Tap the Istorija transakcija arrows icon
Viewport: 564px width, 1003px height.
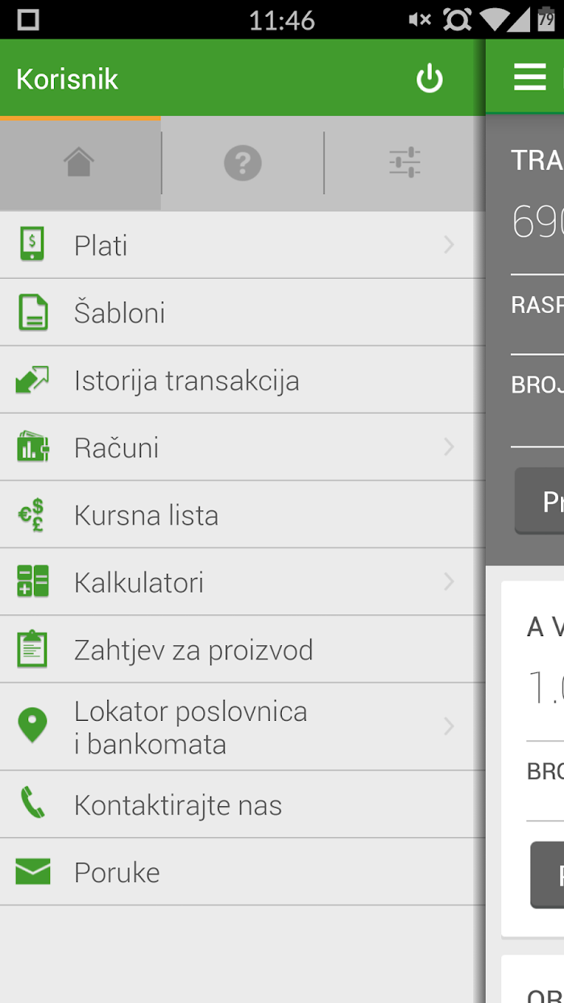[x=32, y=380]
